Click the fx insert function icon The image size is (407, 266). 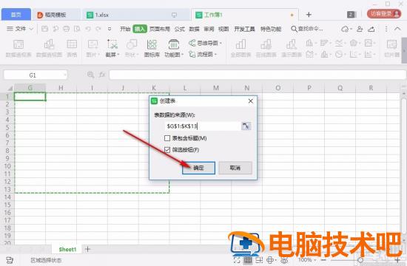(x=102, y=75)
